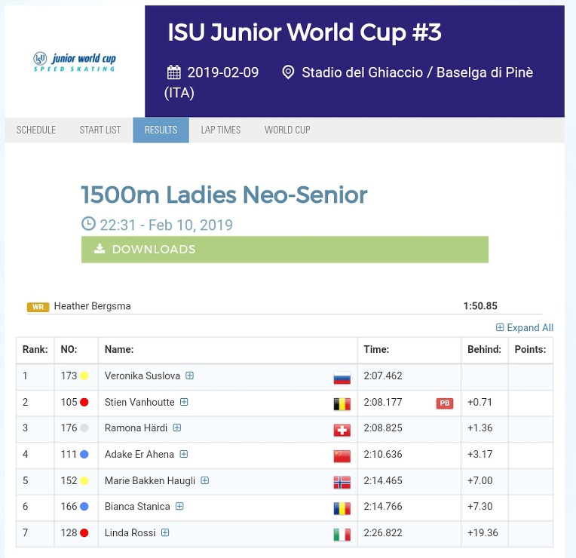Click the Junior World Cup speed skating logo

[x=75, y=61]
